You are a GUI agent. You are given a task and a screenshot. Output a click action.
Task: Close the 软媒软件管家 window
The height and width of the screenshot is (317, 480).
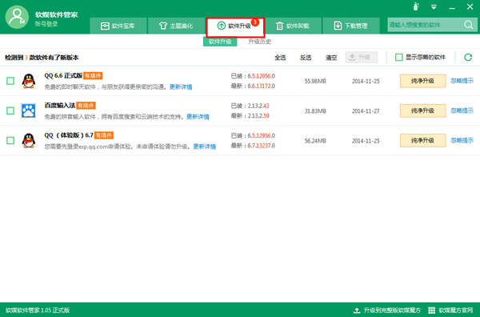470,6
